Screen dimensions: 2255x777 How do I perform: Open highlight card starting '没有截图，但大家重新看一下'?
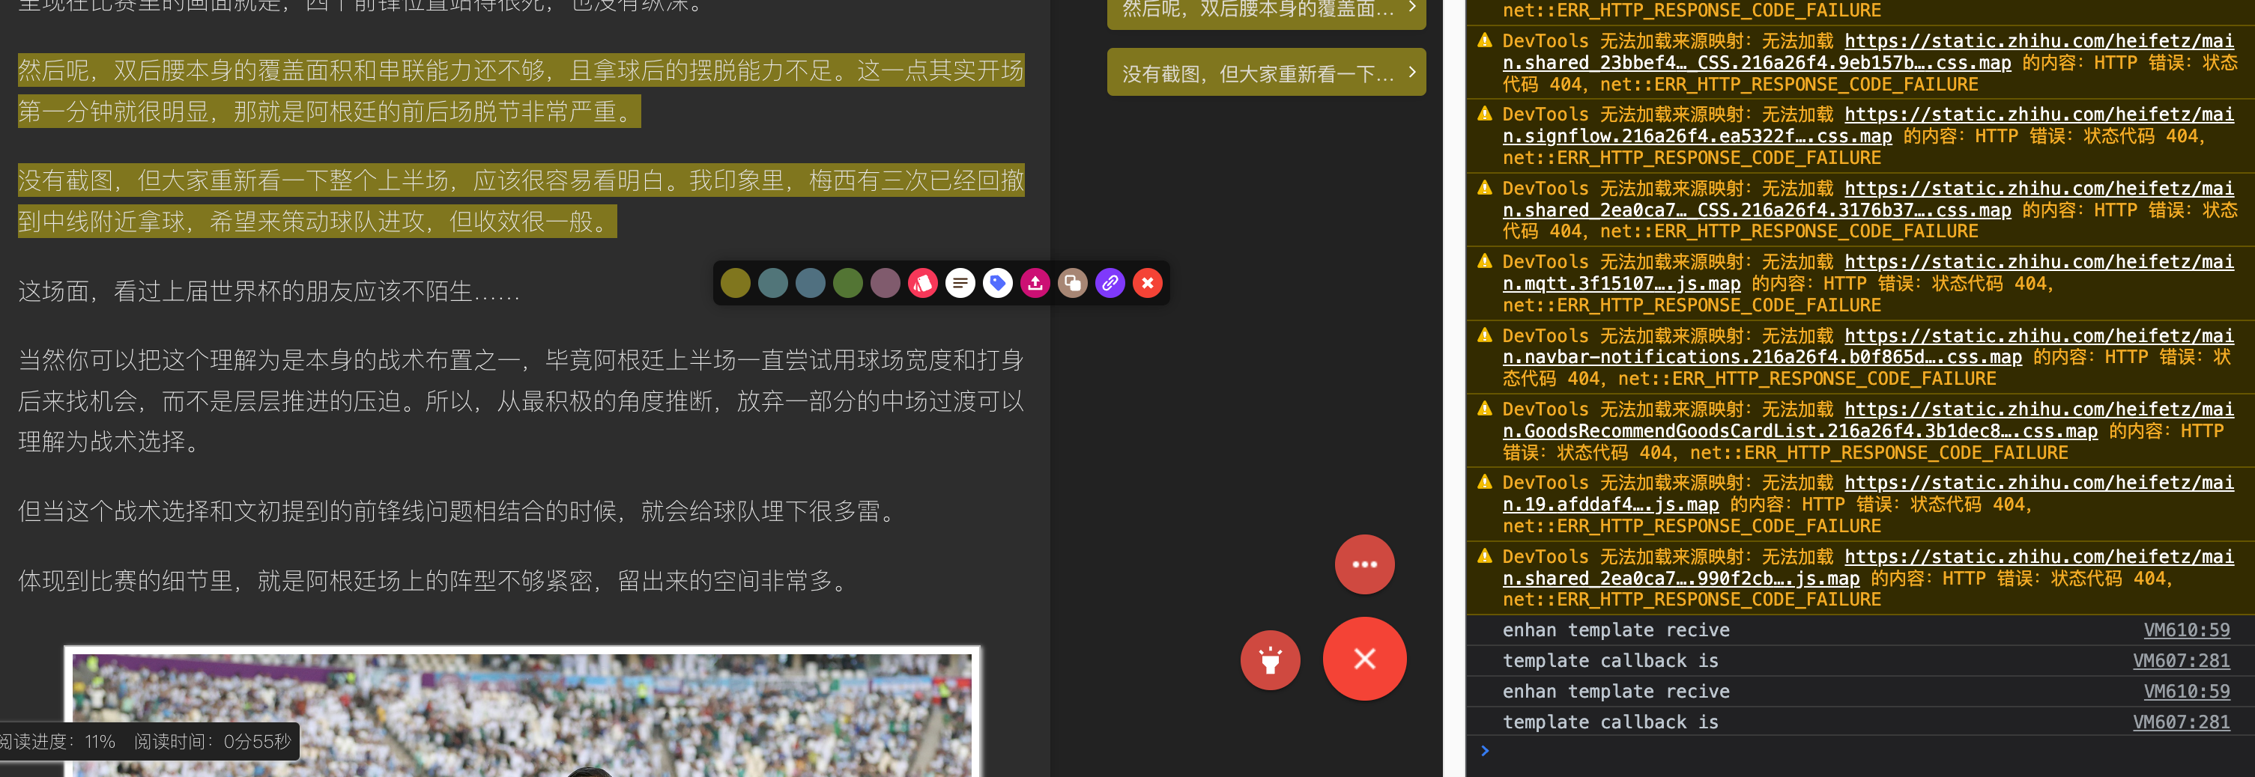point(1266,73)
